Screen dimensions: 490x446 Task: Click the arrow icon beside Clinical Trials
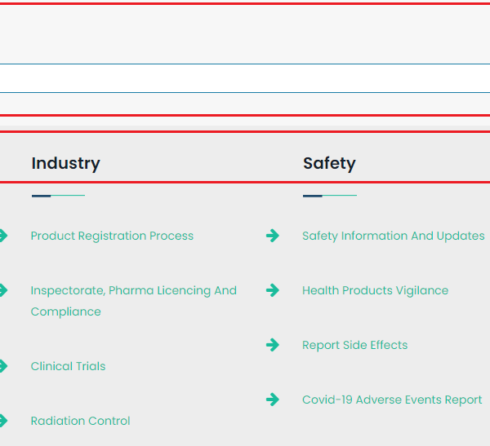[x=3, y=366]
